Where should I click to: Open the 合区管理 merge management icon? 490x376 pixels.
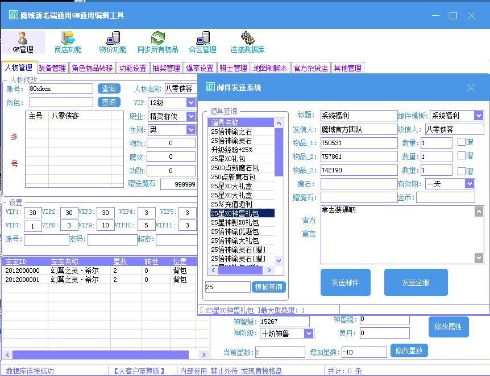(203, 42)
